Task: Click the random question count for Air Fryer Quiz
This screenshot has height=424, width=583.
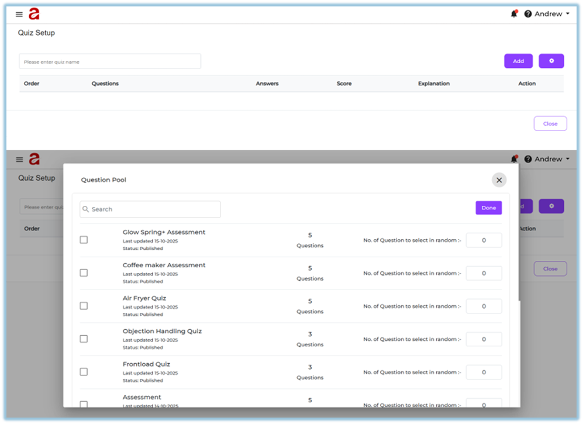Action: coord(484,306)
